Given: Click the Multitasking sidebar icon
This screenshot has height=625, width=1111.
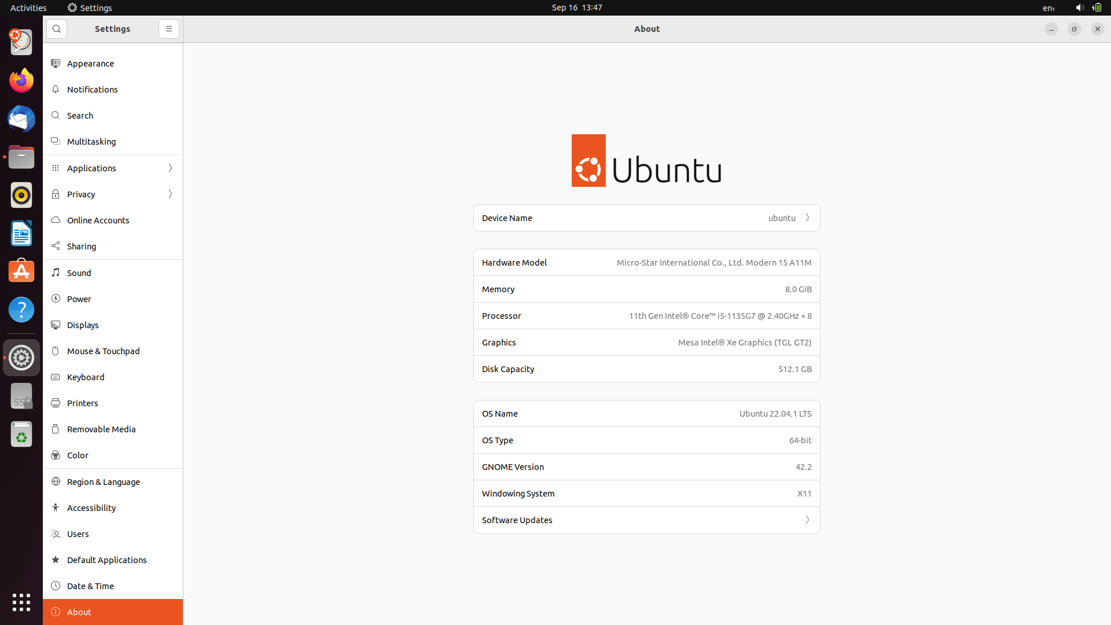Looking at the screenshot, I should pyautogui.click(x=56, y=141).
